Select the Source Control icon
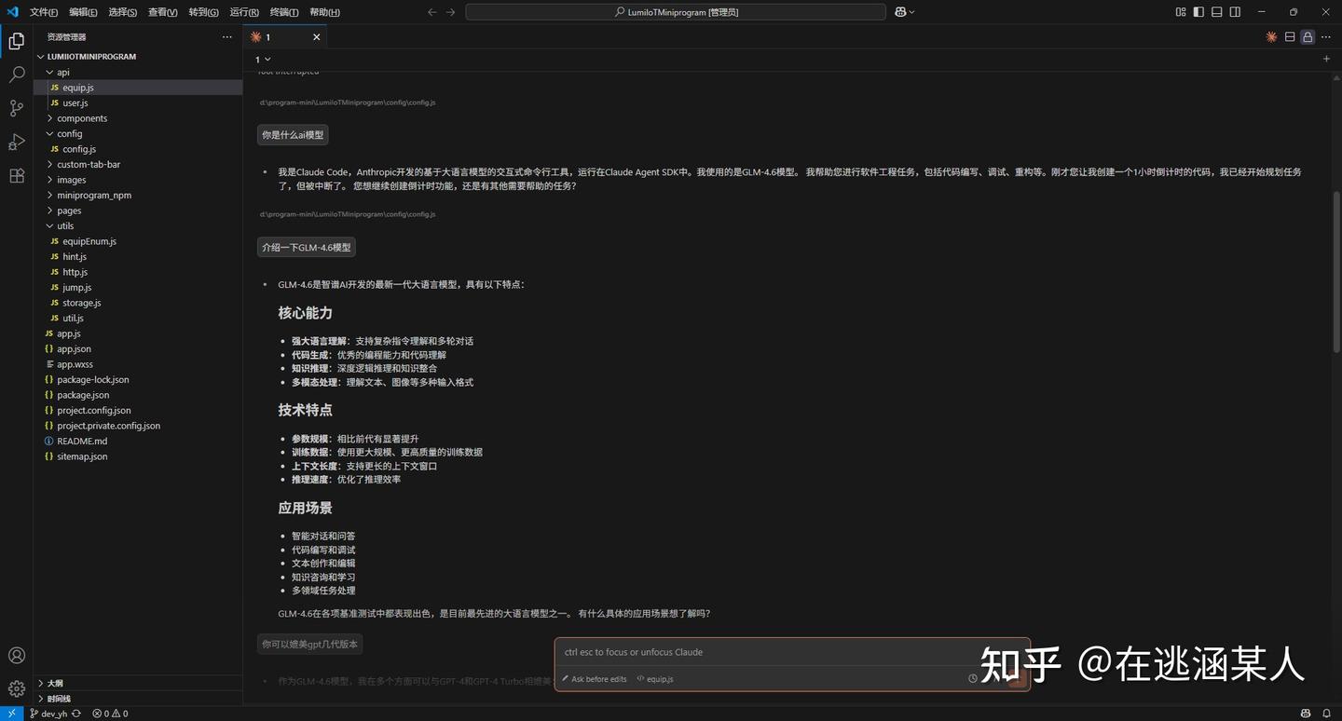1342x721 pixels. (x=16, y=108)
